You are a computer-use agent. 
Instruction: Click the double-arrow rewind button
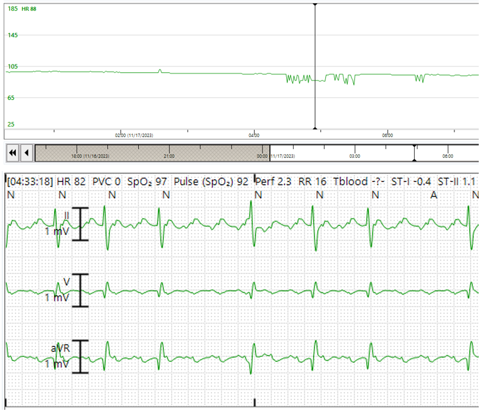tap(13, 153)
